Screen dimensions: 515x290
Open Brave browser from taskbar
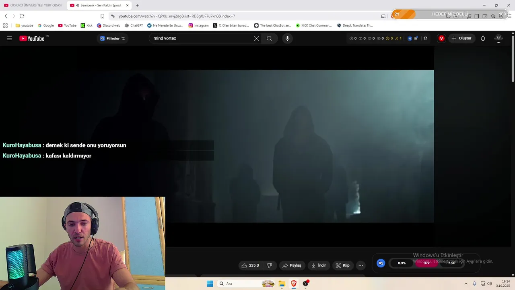tap(294, 284)
